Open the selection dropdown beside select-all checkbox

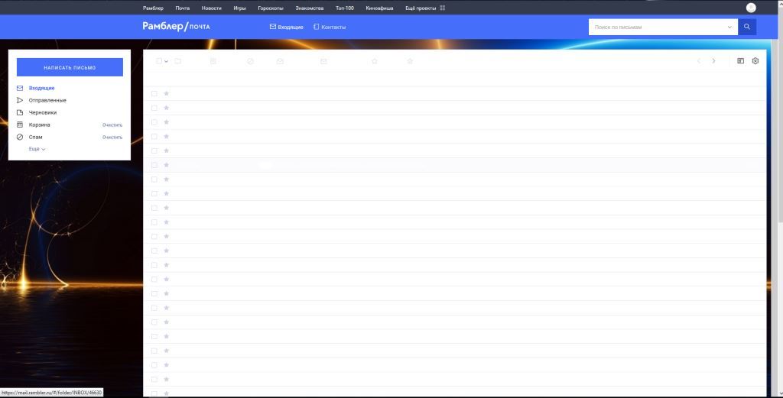click(166, 61)
